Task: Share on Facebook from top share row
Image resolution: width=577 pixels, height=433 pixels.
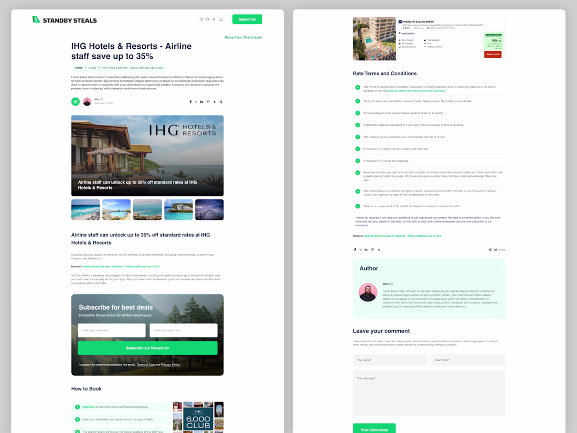Action: point(190,102)
